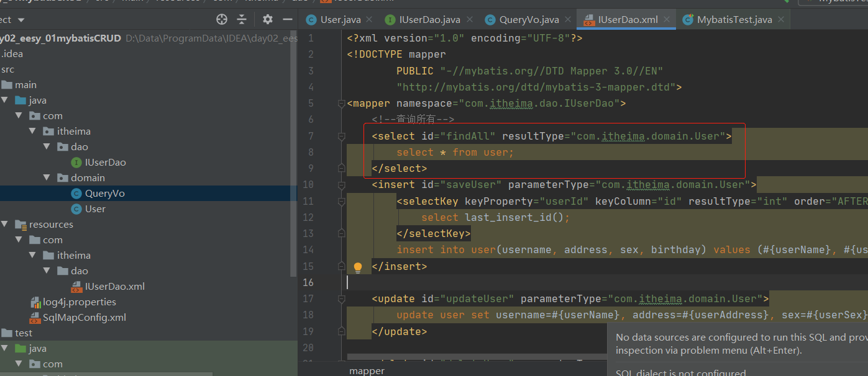The height and width of the screenshot is (376, 868).
Task: Click the test class icon on the MybatisTest.java tab
Action: pos(688,20)
